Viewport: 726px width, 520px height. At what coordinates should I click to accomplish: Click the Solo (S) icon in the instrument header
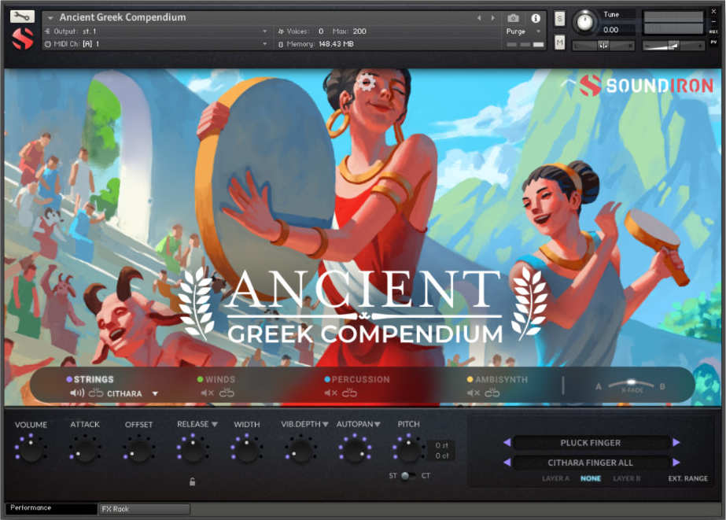560,17
